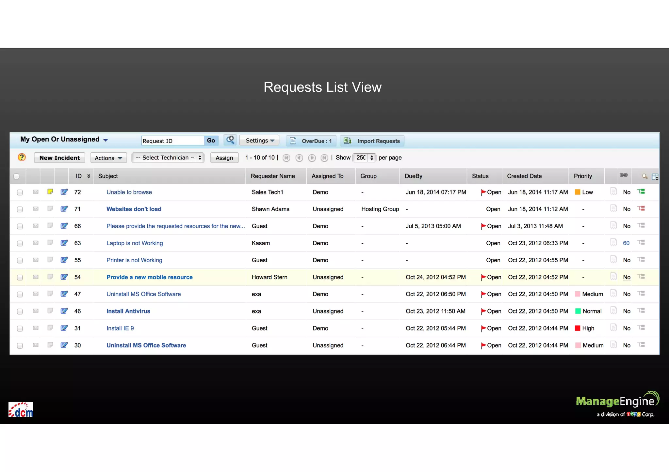Check the box for request 55

coord(20,260)
